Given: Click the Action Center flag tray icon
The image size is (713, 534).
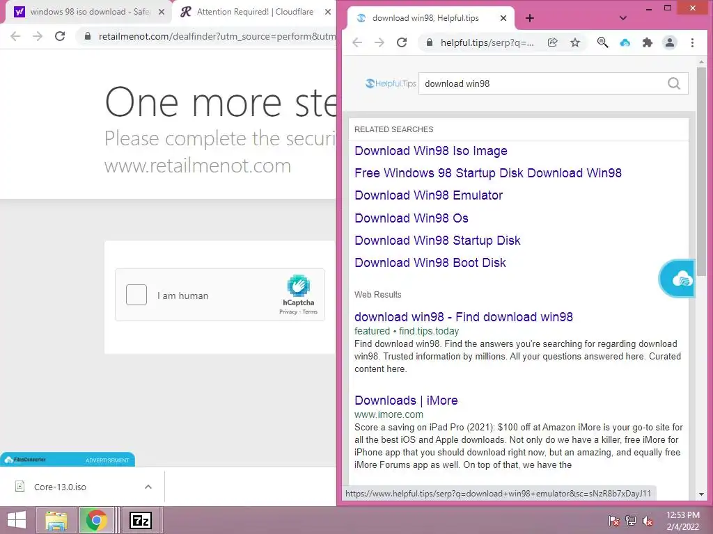Looking at the screenshot, I should point(613,521).
